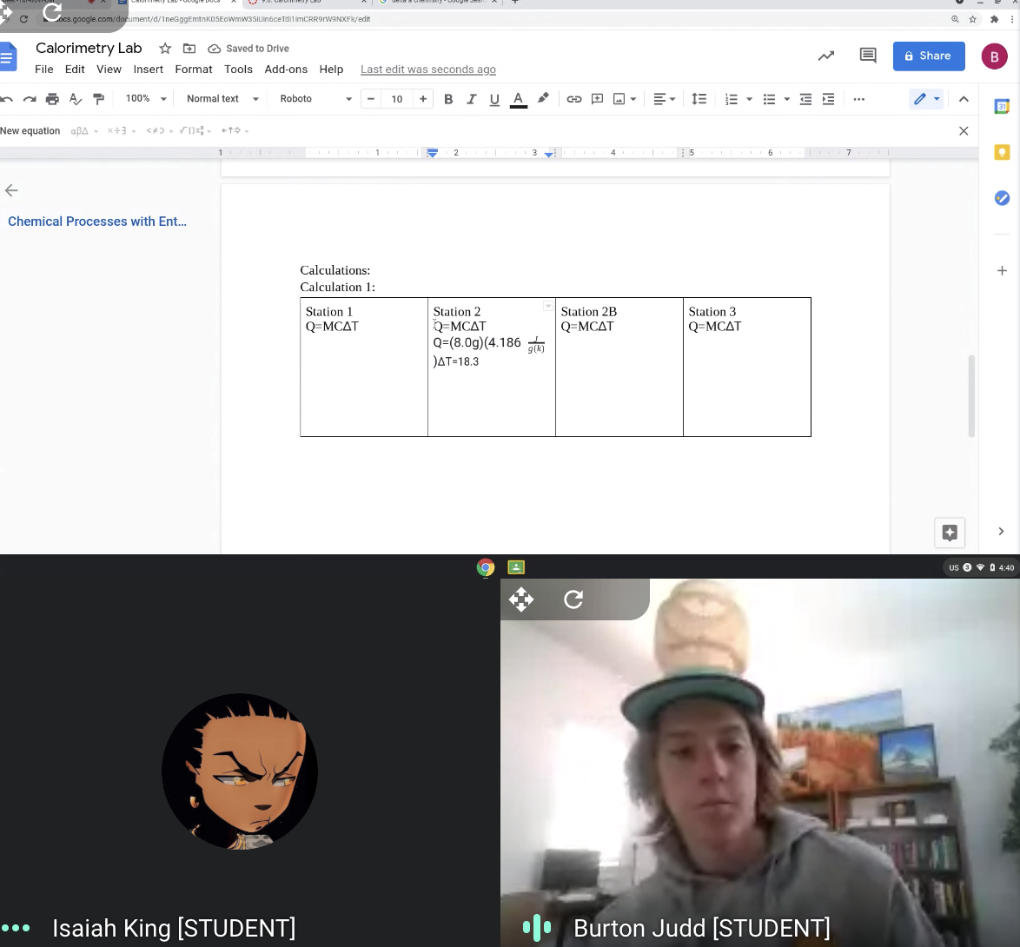Get add-ons with plus icon
The height and width of the screenshot is (947, 1020).
tap(1002, 270)
